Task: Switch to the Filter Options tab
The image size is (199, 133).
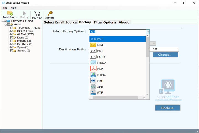Action: click(105, 22)
